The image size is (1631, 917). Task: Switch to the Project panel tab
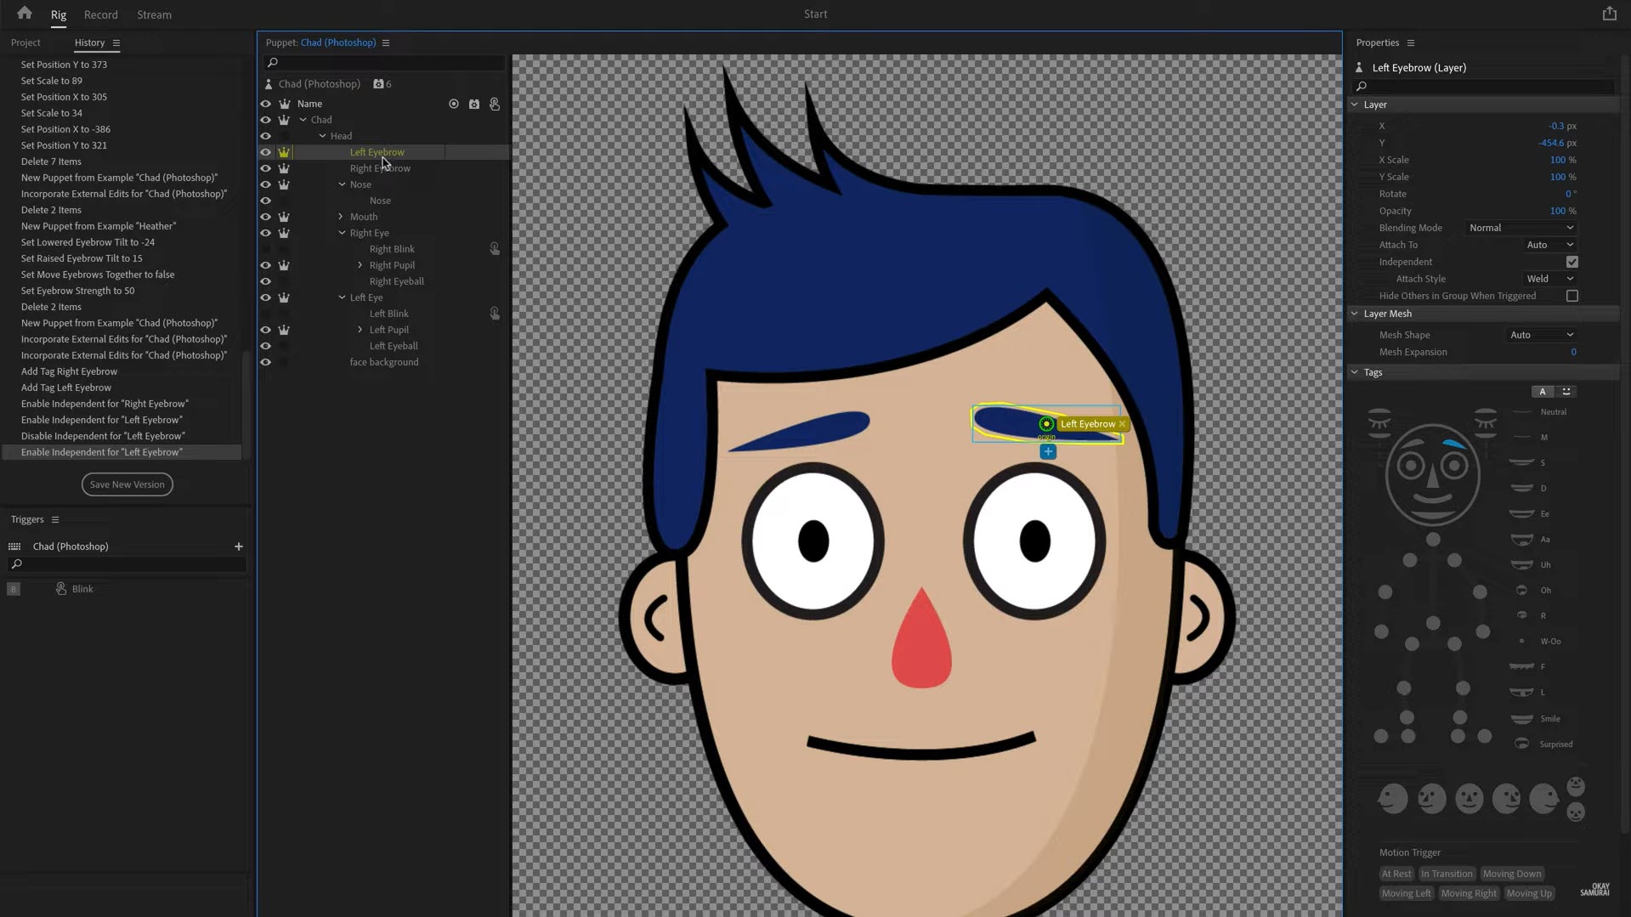tap(25, 42)
